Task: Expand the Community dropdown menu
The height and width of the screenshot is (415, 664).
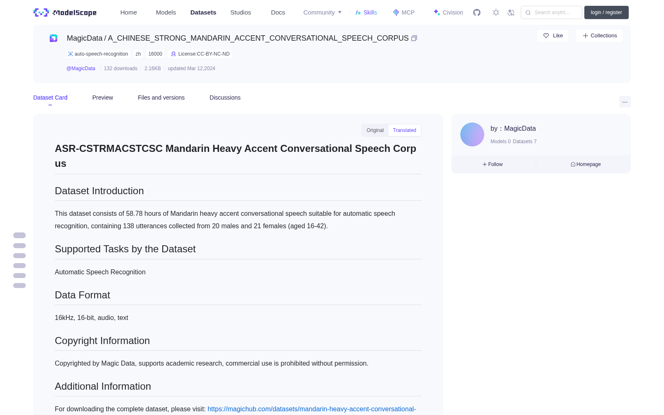Action: tap(322, 12)
